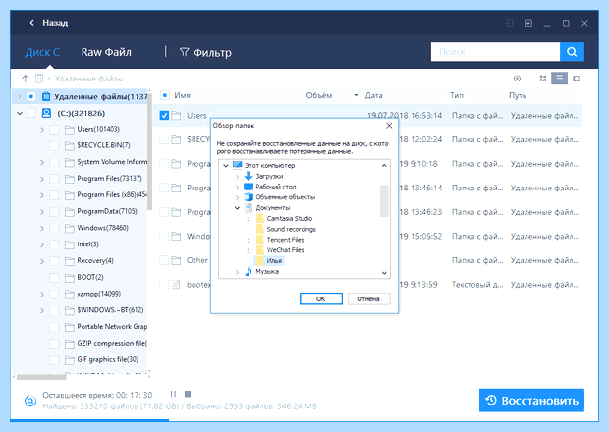Click the preview pane icon next to list view
Viewport: 609px width, 432px height.
pyautogui.click(x=577, y=79)
